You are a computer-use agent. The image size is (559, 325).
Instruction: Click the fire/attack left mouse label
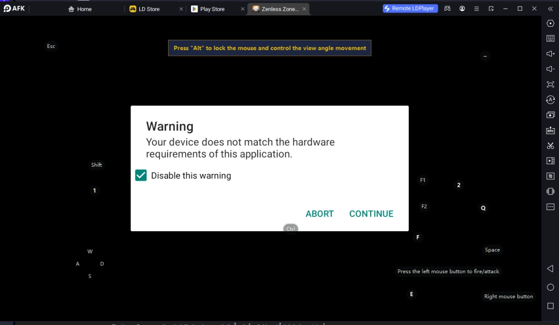click(x=448, y=271)
